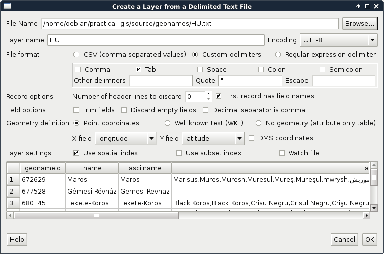Toggle Use spatial index checkbox
Viewport: 384px width, 254px height.
[76, 153]
